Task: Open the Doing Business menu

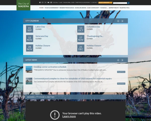Action: pyautogui.click(x=81, y=8)
